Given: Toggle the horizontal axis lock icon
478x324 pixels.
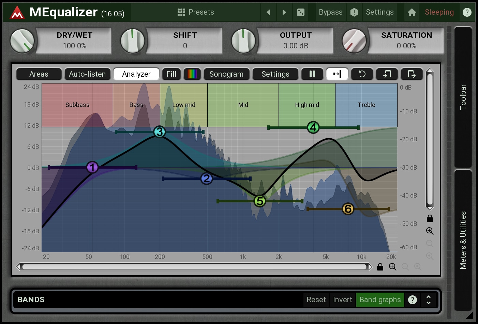Looking at the screenshot, I should pos(380,267).
